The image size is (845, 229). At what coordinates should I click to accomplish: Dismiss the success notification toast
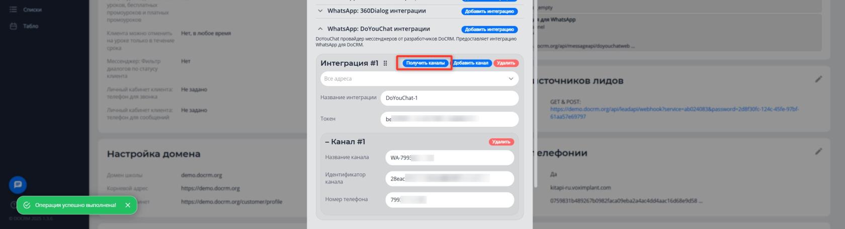point(128,205)
